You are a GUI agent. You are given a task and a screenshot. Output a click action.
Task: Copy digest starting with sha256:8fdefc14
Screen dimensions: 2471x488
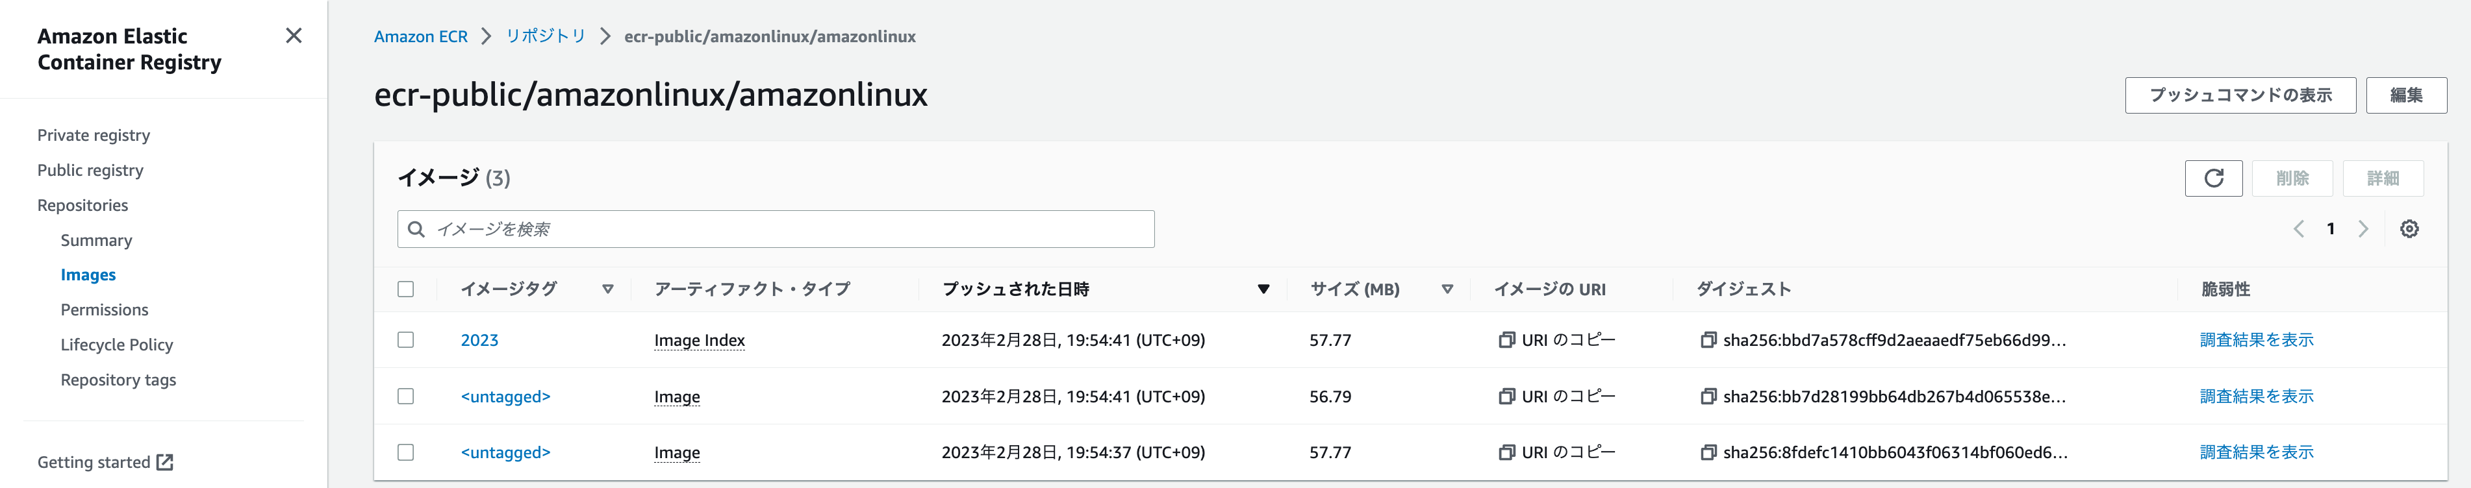(x=1708, y=452)
